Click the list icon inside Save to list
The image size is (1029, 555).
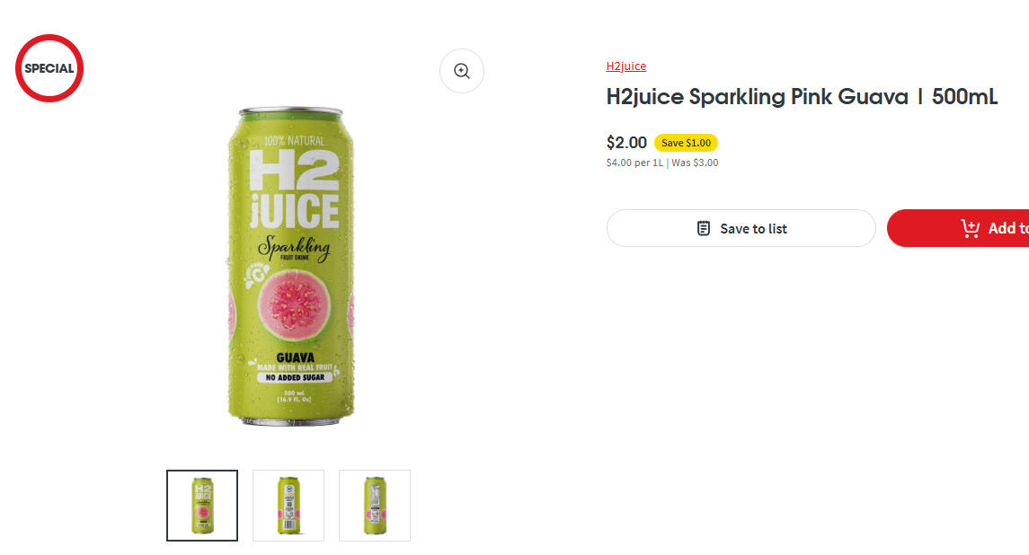tap(704, 228)
